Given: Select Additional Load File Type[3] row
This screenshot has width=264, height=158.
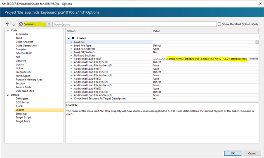Looking at the screenshot, I should click(162, 92).
